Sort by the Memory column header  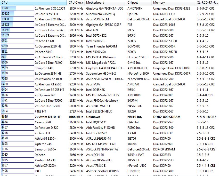point(173,3)
